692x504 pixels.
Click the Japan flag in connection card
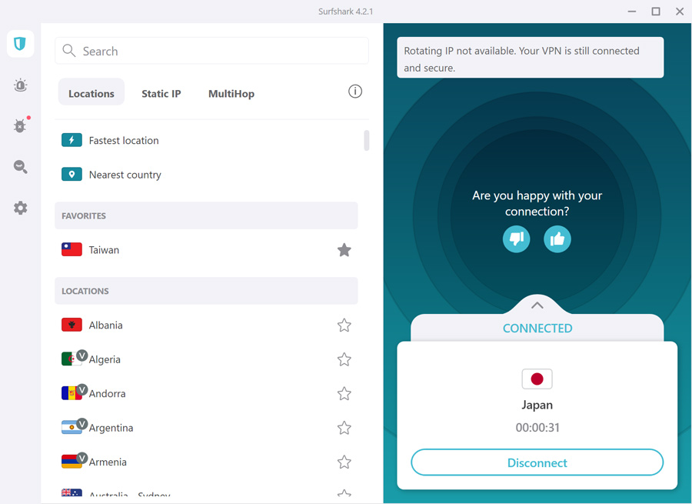(x=537, y=379)
